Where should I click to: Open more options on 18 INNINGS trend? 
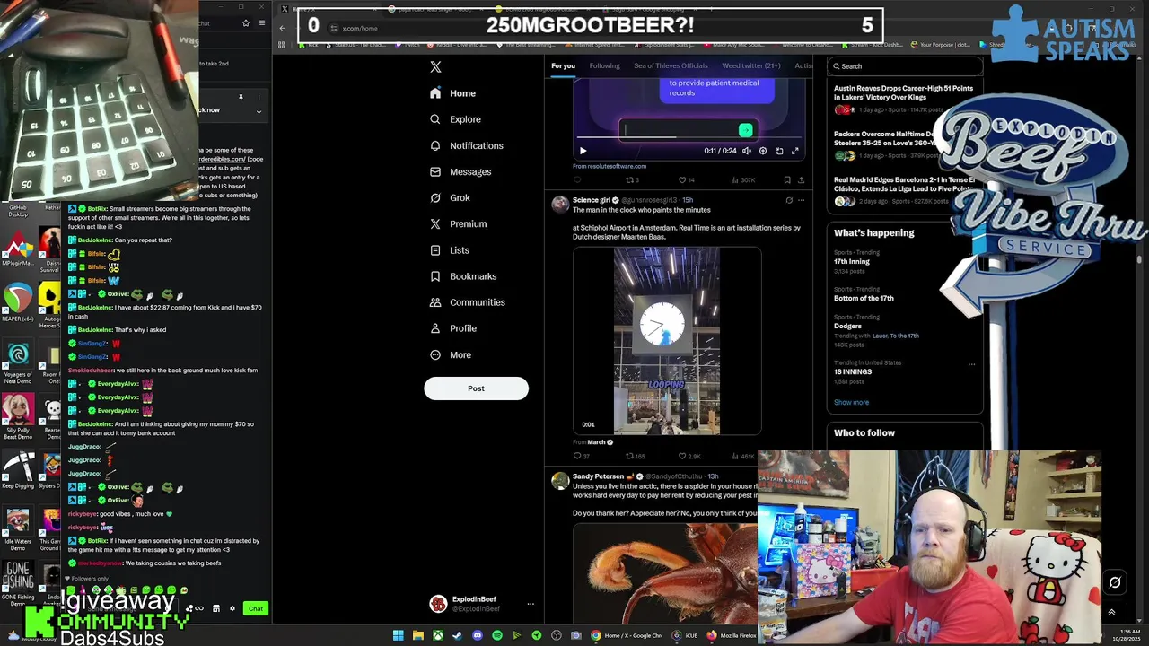pos(971,364)
